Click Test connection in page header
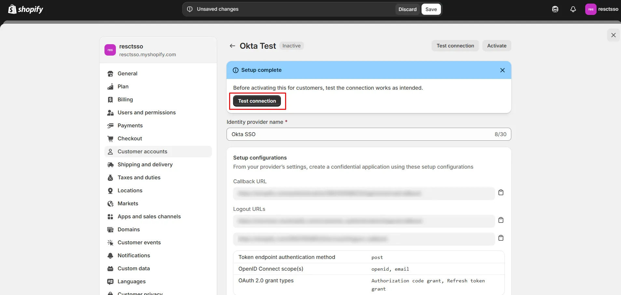Screen dimensions: 621x295 click(x=455, y=46)
